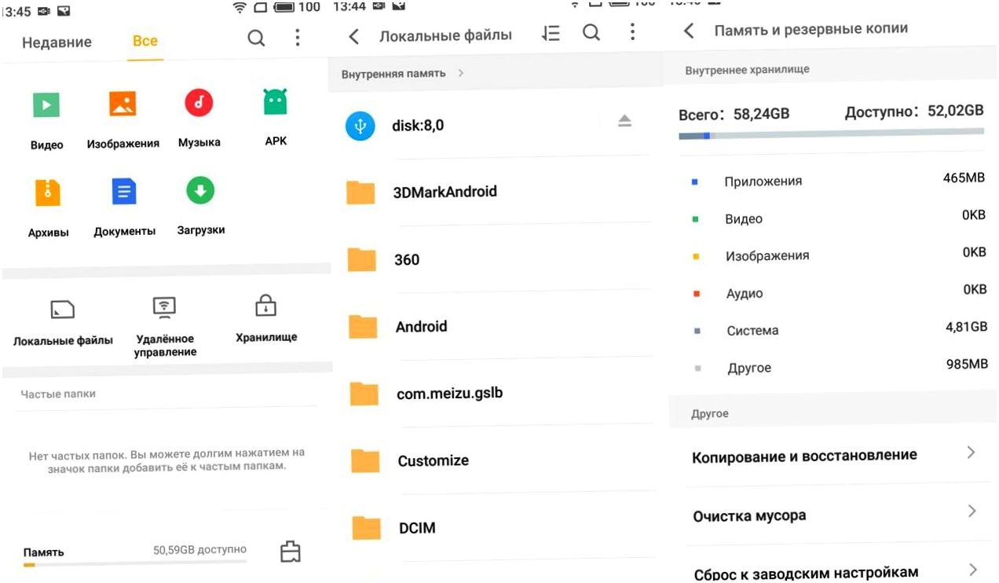This screenshot has width=999, height=583.
Task: Expand the breadcrumb chevron after Внутренняя память
Action: pyautogui.click(x=461, y=73)
